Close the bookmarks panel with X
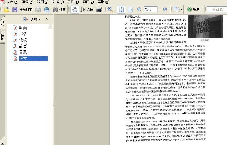Viewport: 227px width, 145px height. pyautogui.click(x=47, y=19)
